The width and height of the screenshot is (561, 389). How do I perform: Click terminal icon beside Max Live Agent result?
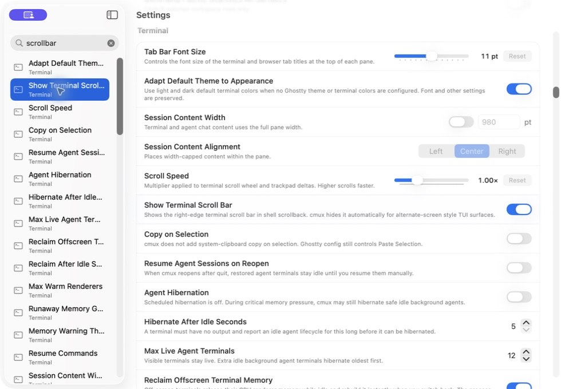click(18, 223)
